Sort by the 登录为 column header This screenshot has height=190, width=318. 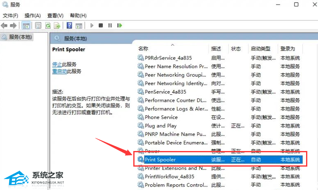pos(288,48)
